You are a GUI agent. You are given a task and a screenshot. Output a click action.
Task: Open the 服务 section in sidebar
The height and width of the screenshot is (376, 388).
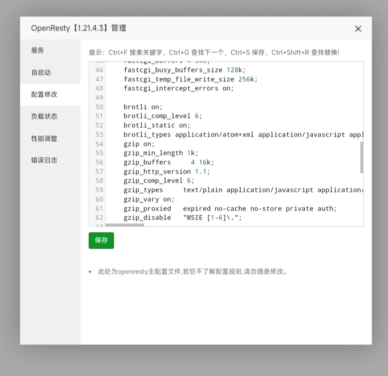click(38, 50)
